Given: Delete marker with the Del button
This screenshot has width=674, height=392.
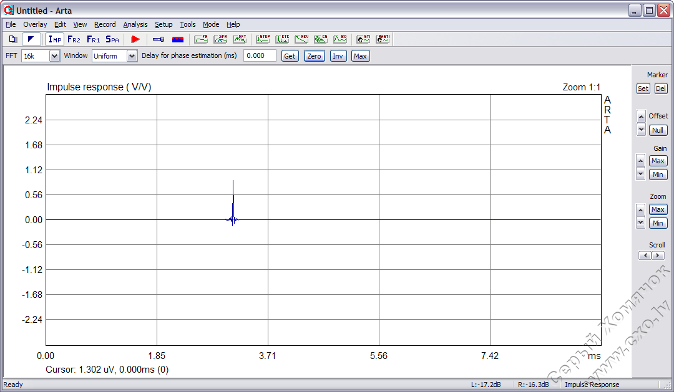Looking at the screenshot, I should [661, 88].
